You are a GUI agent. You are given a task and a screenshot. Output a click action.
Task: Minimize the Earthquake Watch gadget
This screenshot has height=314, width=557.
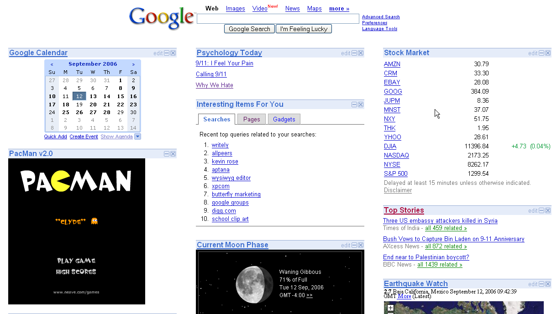542,284
